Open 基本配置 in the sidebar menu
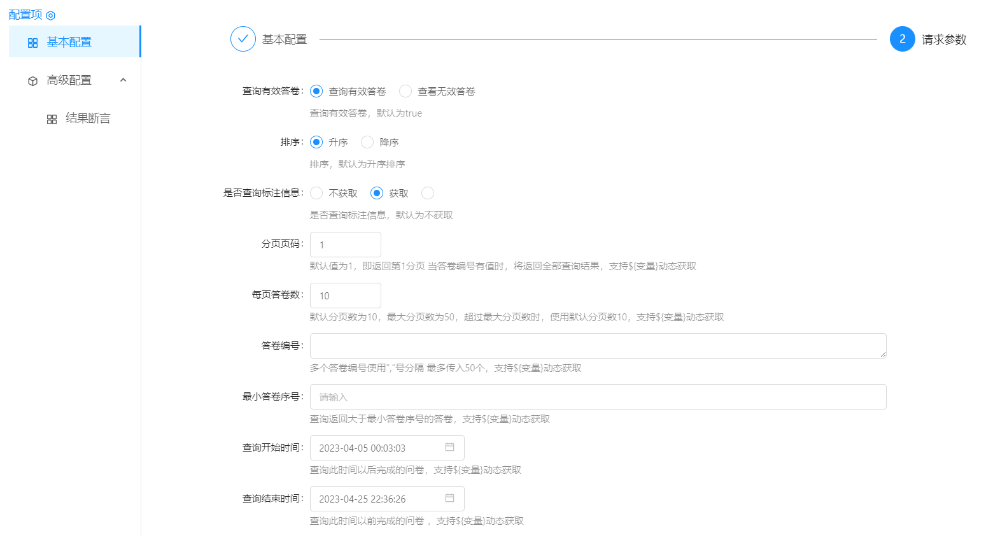Screen dimensions: 1000x535 (x=69, y=42)
